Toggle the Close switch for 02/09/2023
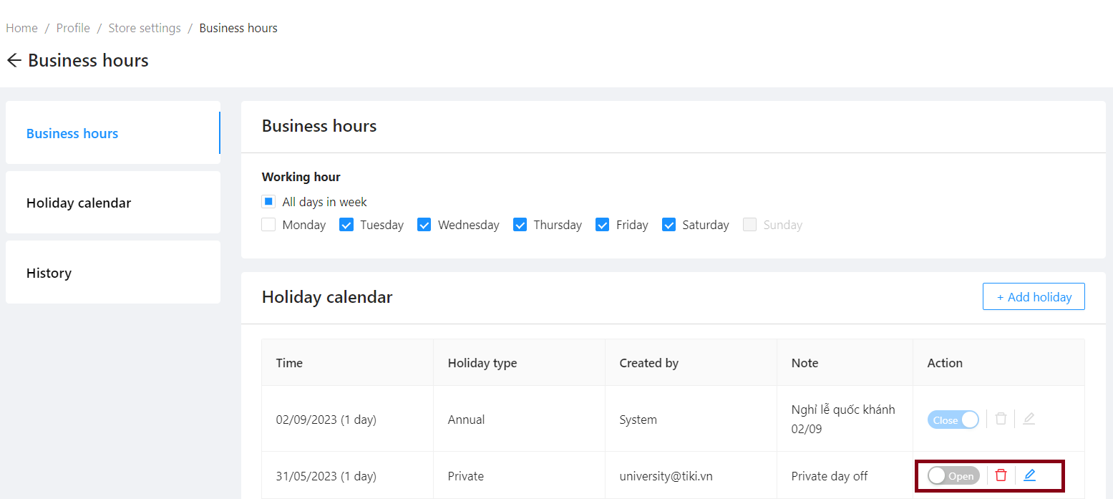 953,420
